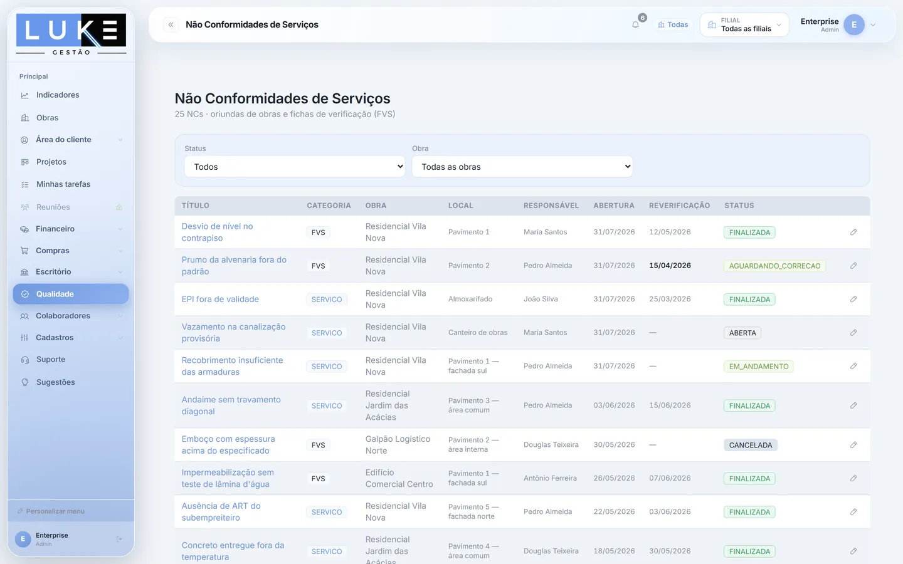The width and height of the screenshot is (903, 564).
Task: Expand the Área do cliente menu
Action: click(x=71, y=140)
